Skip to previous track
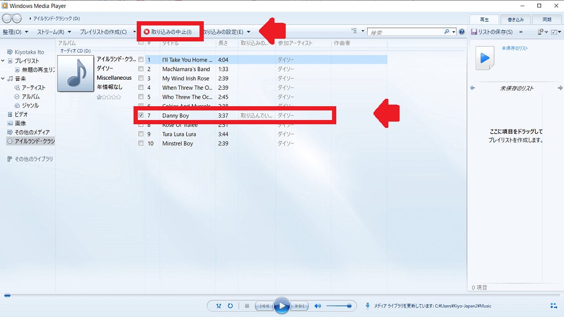564x317 pixels. [x=264, y=306]
